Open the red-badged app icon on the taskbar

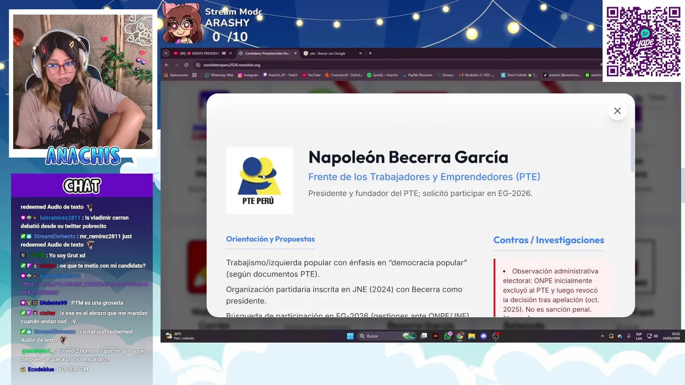point(496,336)
